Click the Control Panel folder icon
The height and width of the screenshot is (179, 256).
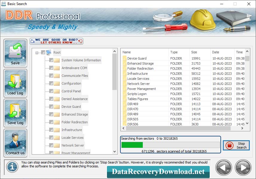pos(57,91)
